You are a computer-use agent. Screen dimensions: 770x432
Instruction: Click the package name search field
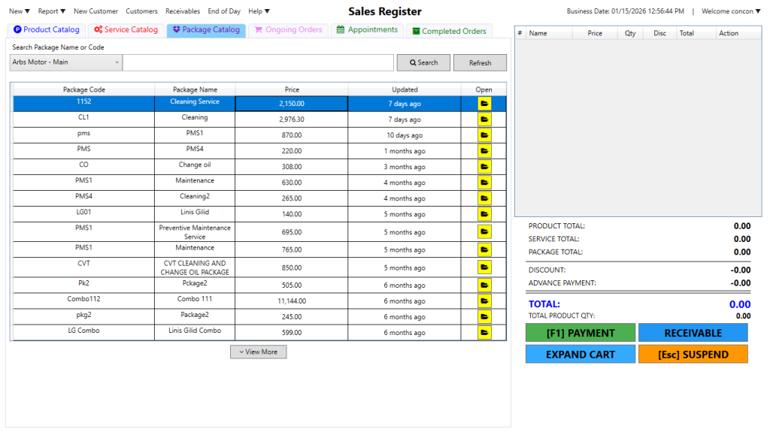click(258, 62)
